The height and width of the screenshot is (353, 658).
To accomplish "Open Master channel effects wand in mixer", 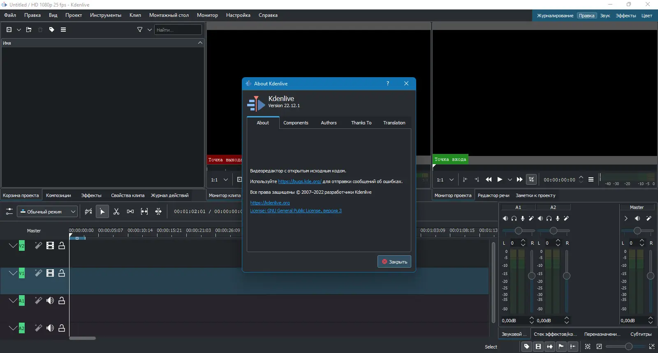I will [x=649, y=218].
